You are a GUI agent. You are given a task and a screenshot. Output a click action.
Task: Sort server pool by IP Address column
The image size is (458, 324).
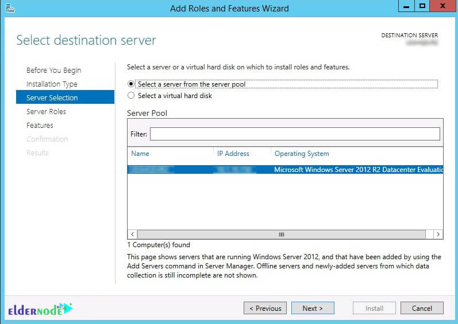[x=233, y=154]
